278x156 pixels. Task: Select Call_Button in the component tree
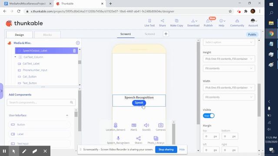30,77
